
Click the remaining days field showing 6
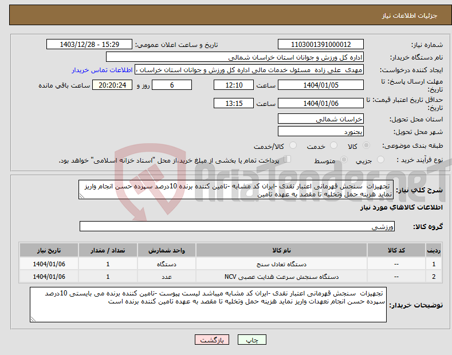click(172, 85)
